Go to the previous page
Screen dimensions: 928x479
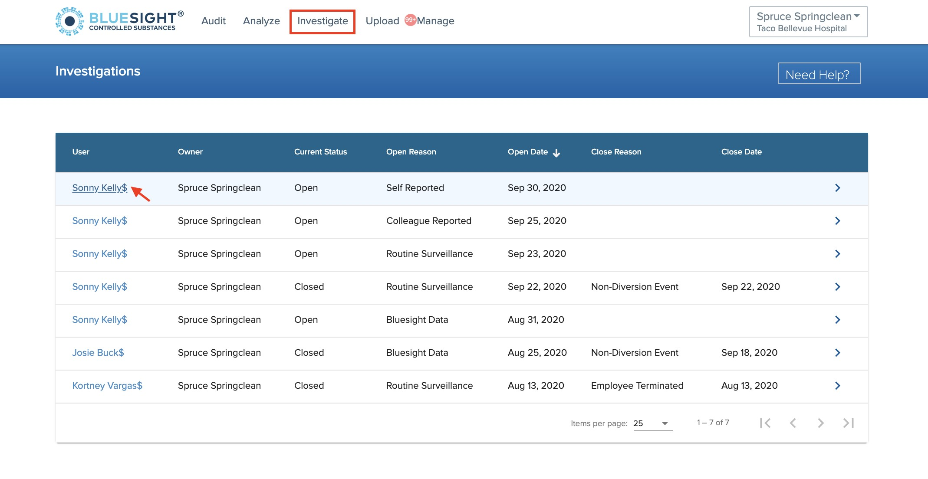[793, 423]
